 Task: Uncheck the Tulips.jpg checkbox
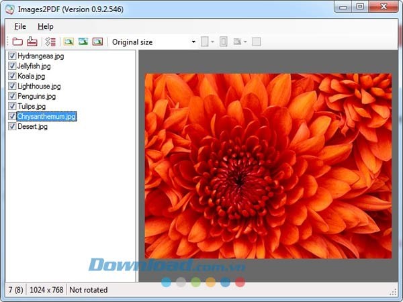[x=12, y=106]
